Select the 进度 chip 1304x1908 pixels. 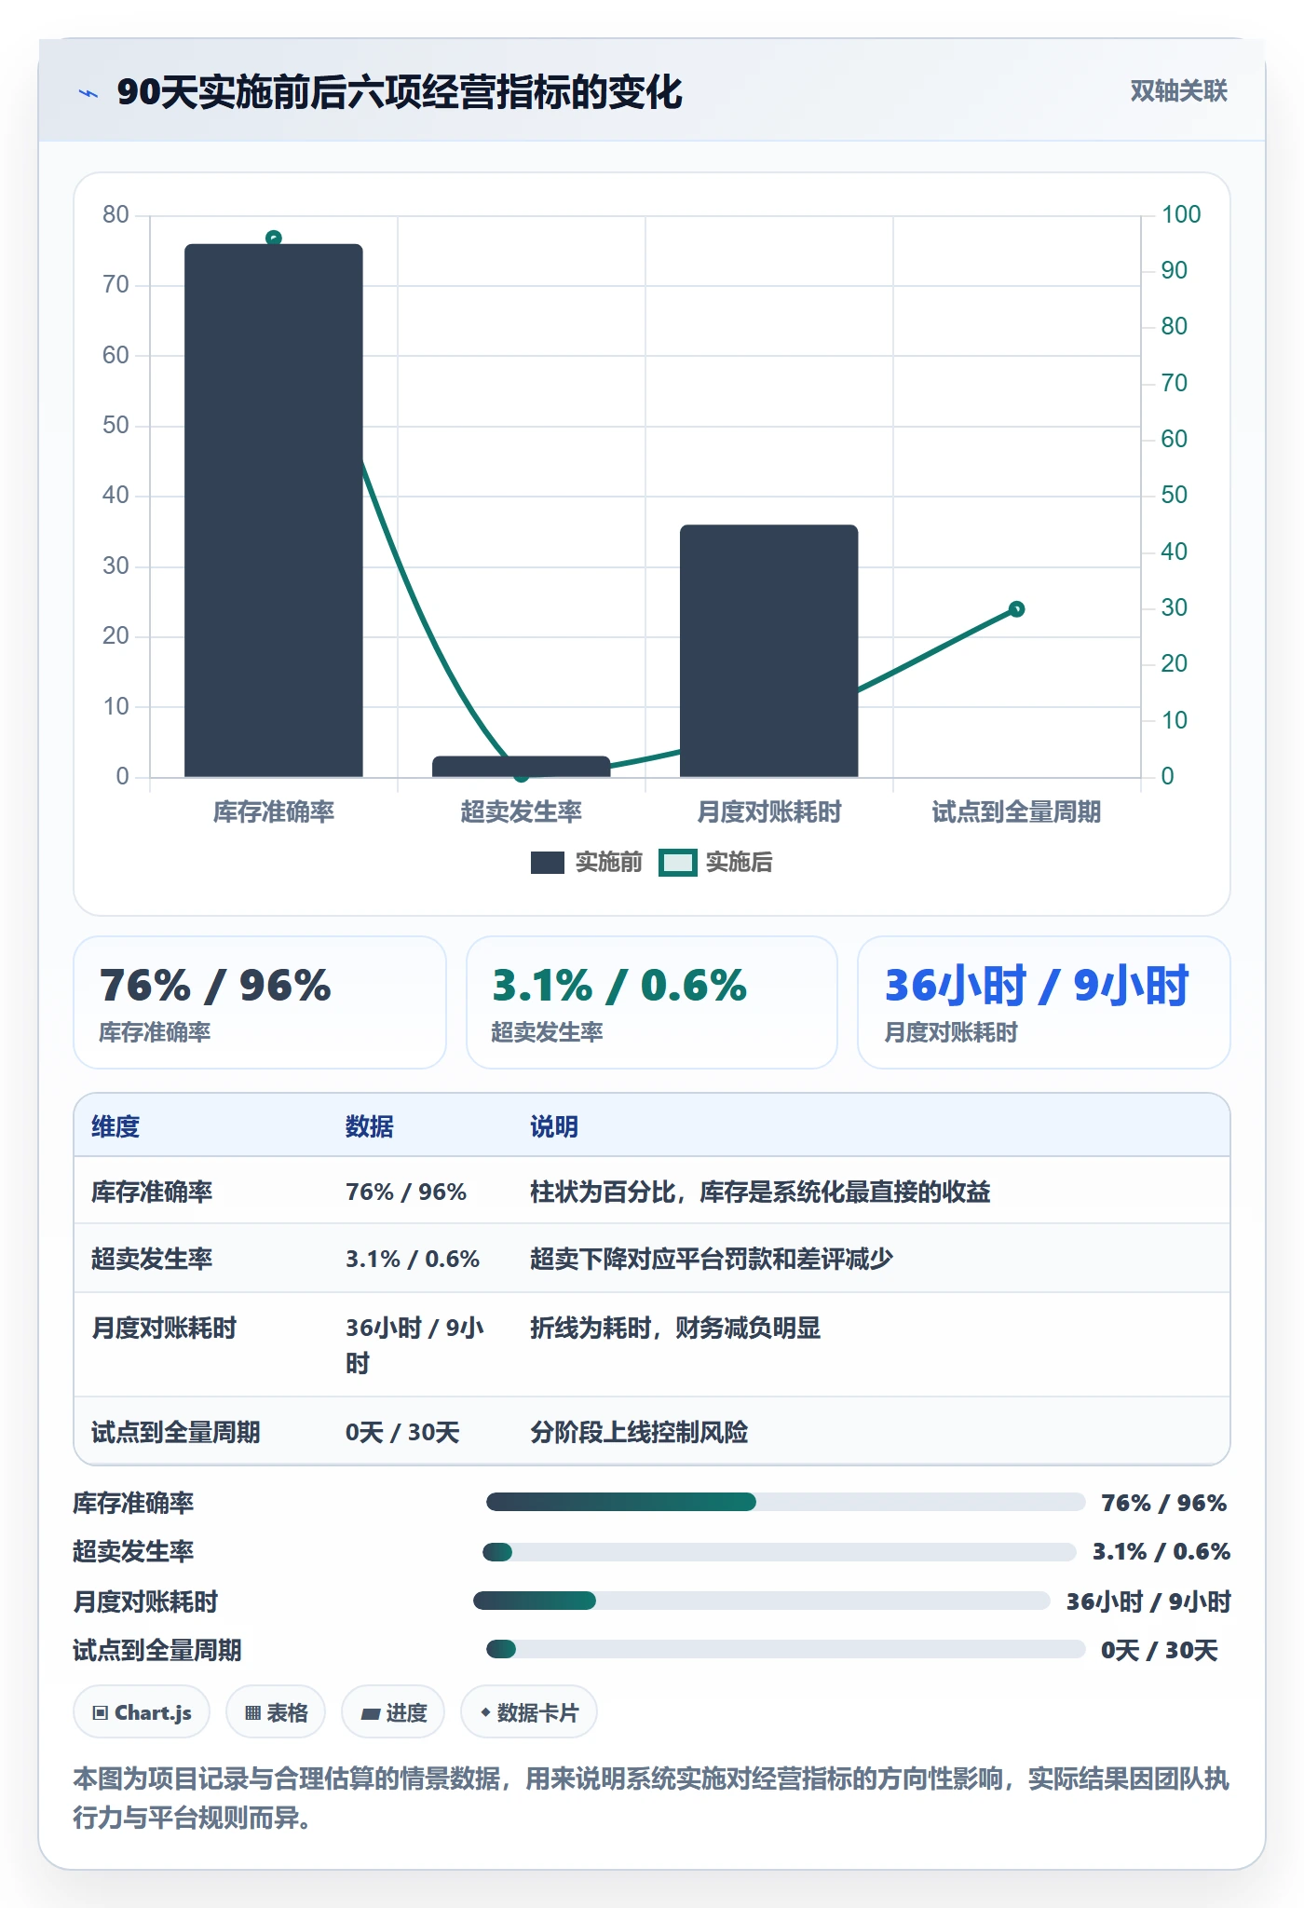393,1712
